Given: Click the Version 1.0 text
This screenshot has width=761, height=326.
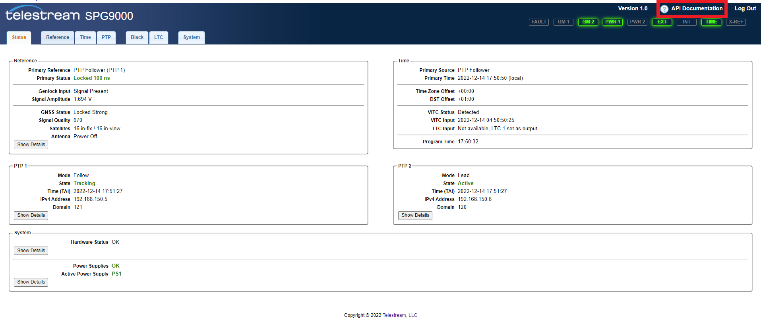Looking at the screenshot, I should click(633, 8).
